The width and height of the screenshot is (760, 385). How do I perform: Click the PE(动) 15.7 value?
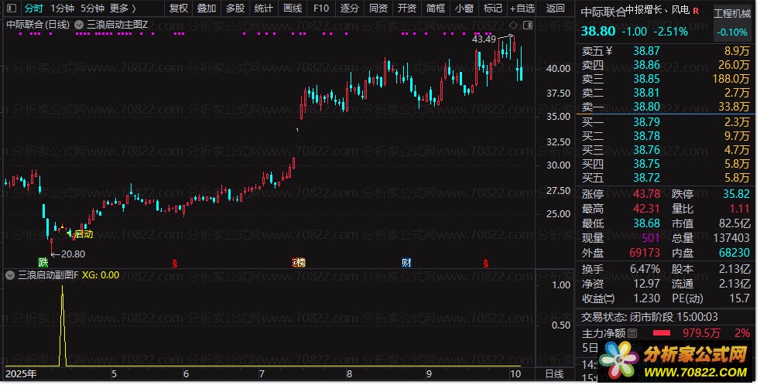(740, 298)
